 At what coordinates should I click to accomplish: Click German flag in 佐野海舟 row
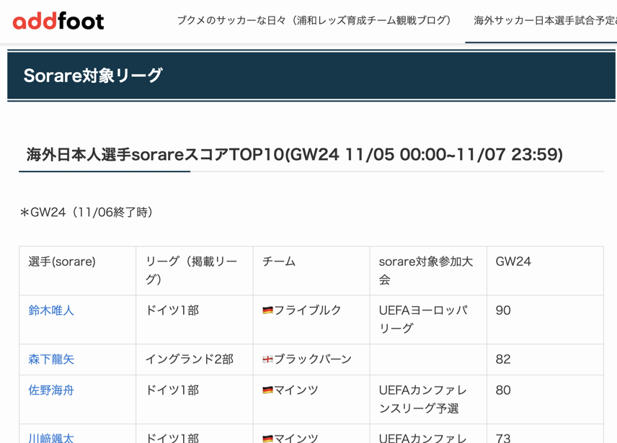267,390
